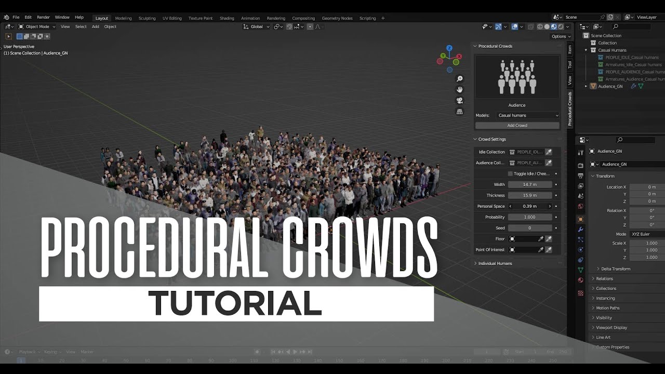
Task: Click the Audience Collection eyedropper icon
Action: (549, 163)
